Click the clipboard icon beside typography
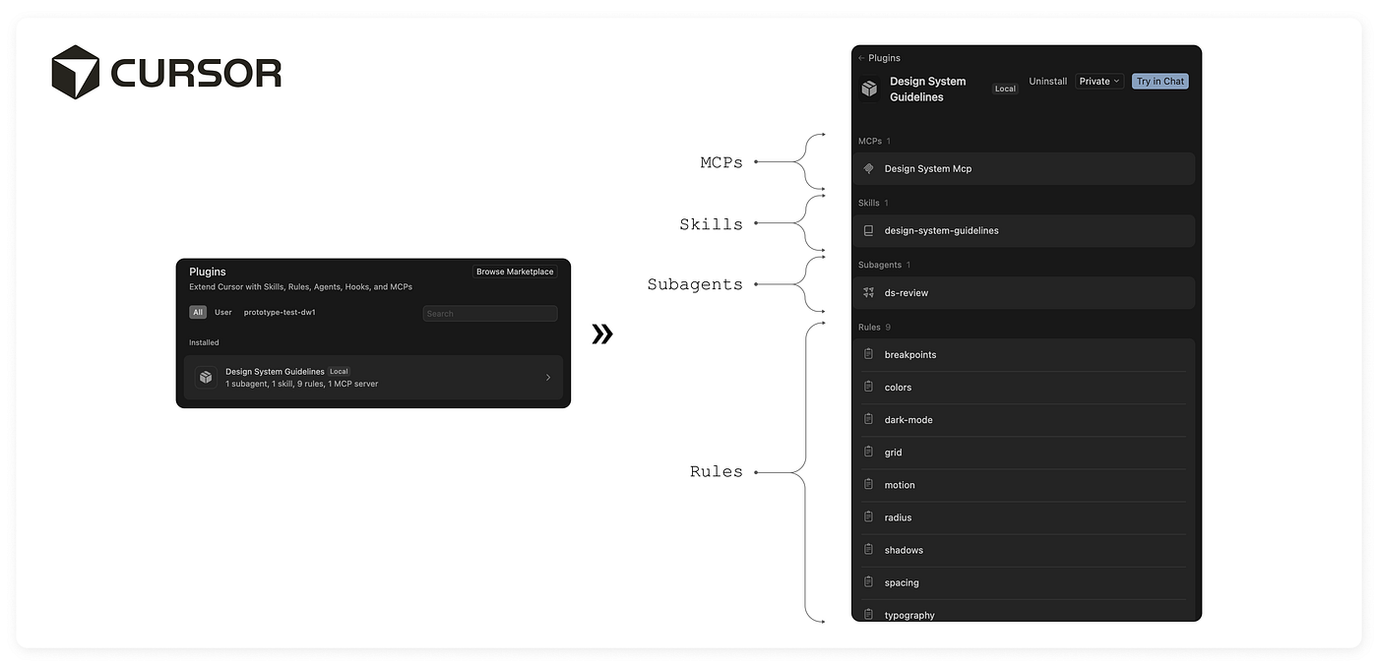The image size is (1378, 666). [x=868, y=614]
